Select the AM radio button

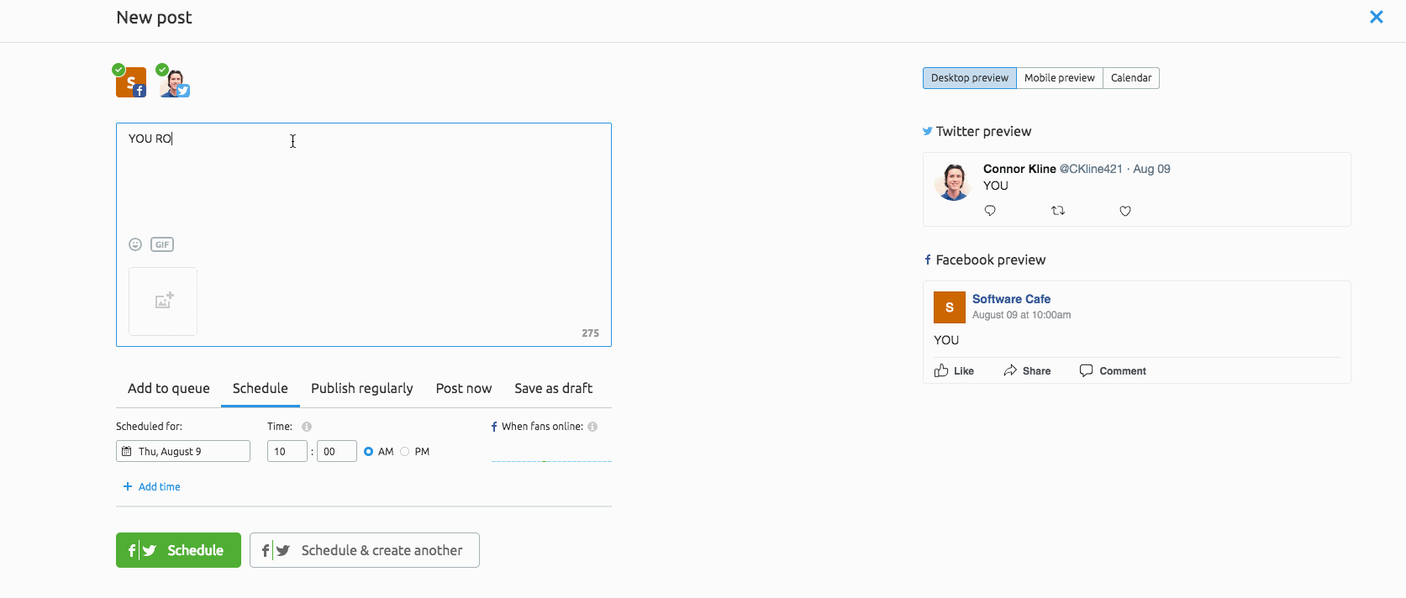click(369, 452)
